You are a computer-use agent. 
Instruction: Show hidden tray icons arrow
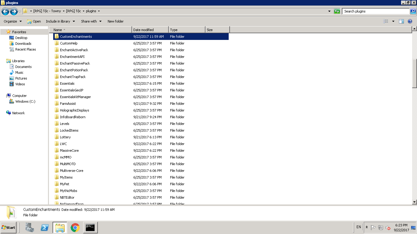click(x=367, y=227)
